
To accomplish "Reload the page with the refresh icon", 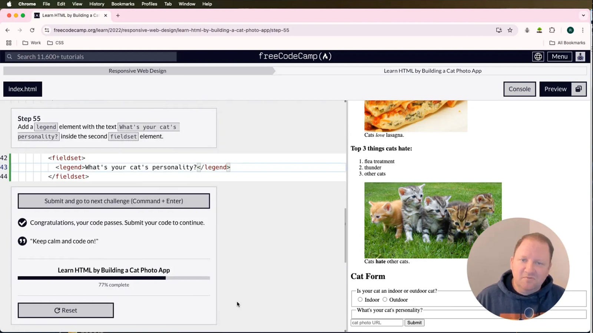I will coord(32,30).
